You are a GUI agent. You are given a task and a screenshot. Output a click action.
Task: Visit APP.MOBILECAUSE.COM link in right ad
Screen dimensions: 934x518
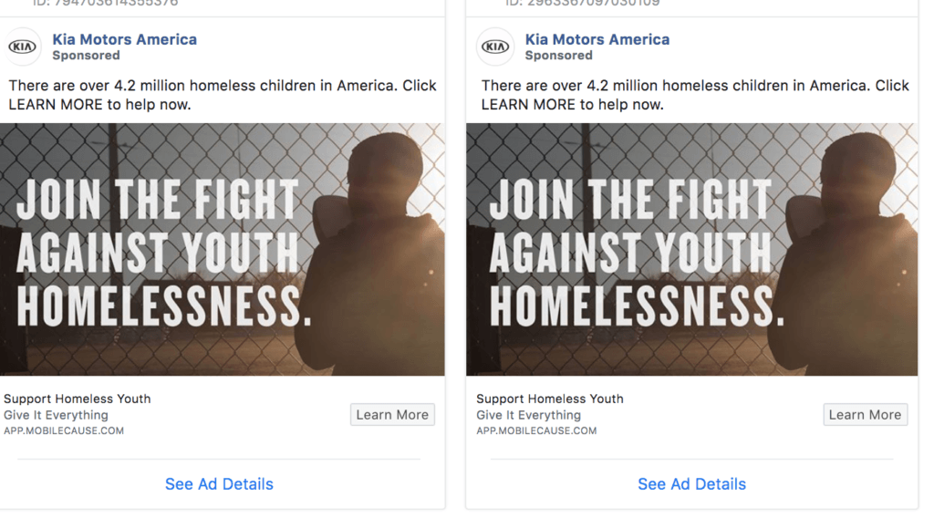[536, 430]
